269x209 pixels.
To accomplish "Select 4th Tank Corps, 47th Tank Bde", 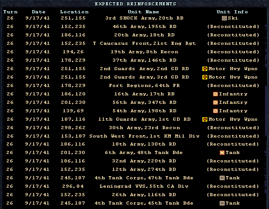I will pyautogui.click(x=144, y=178).
